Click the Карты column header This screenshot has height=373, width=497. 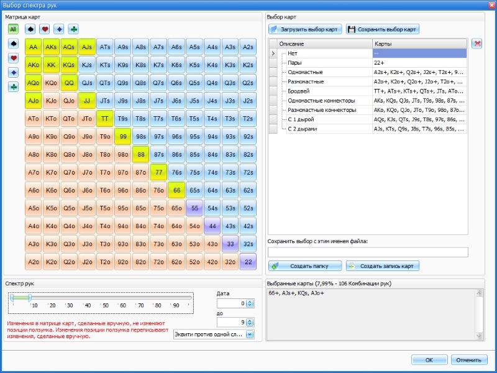coord(420,44)
